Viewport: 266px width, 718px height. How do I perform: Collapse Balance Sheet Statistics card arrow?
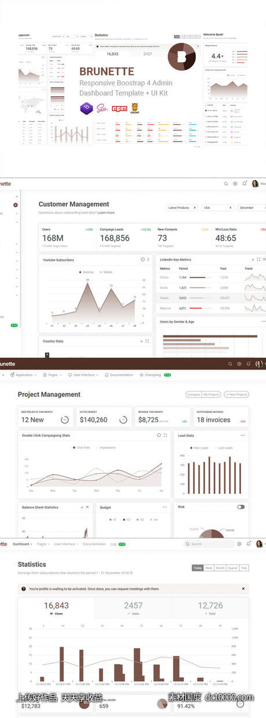[81, 507]
